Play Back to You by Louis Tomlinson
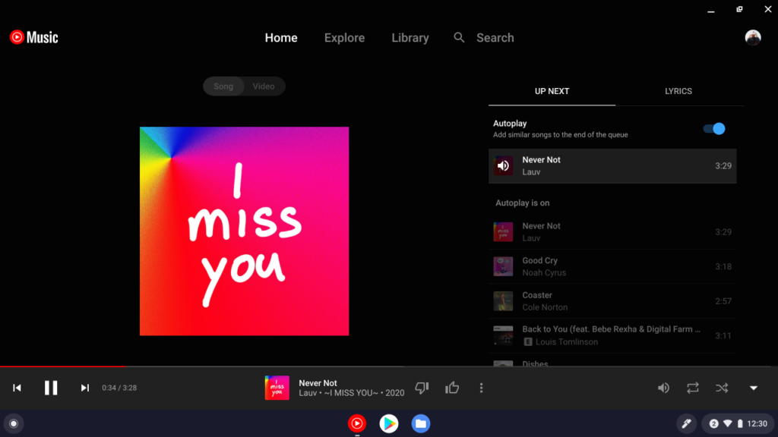 pyautogui.click(x=612, y=336)
